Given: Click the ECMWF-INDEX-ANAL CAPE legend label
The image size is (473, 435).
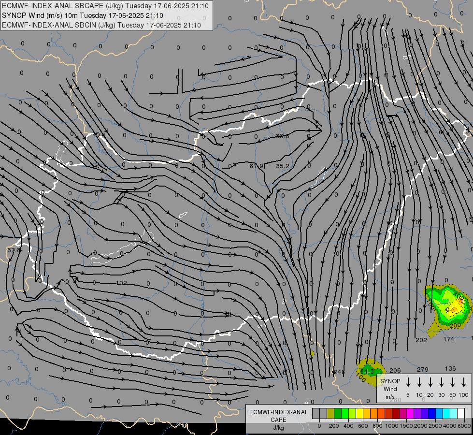Looking at the screenshot, I should 278,416.
